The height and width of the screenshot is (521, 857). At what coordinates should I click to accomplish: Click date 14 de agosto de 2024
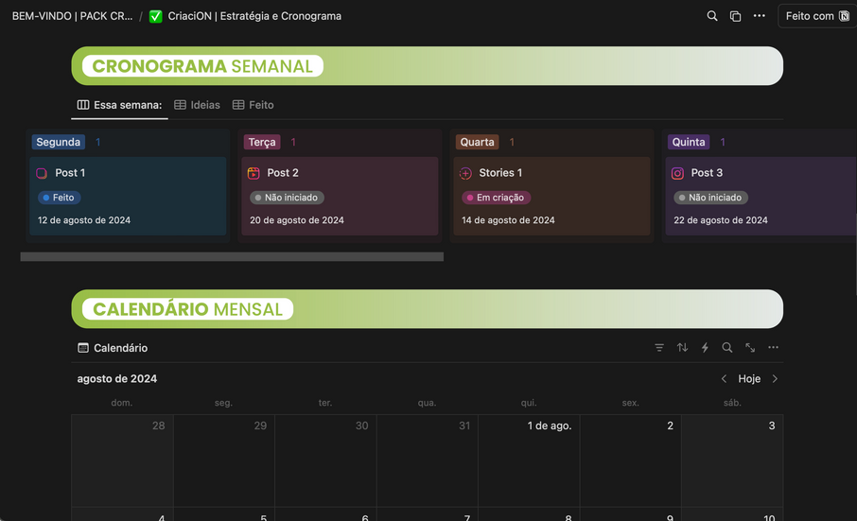[508, 220]
